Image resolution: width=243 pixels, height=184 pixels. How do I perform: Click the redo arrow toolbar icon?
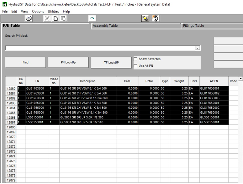(92, 18)
